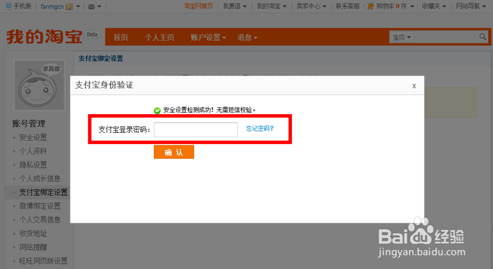Image resolution: width=493 pixels, height=269 pixels.
Task: Click the 支付宝登录密码 input field
Action: [196, 130]
